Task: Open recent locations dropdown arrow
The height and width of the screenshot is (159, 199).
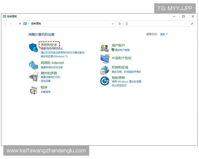Action: click(x=16, y=24)
